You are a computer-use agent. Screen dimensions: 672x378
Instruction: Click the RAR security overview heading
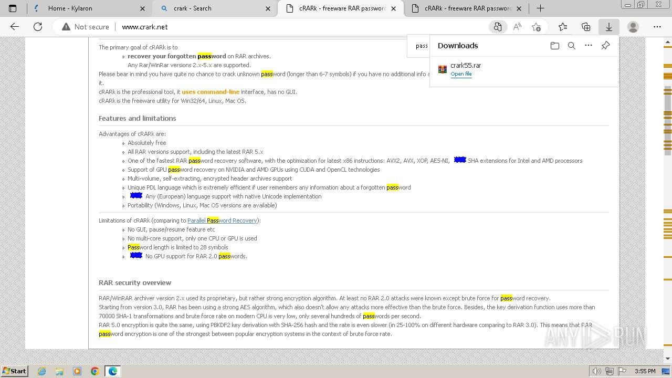coord(135,282)
